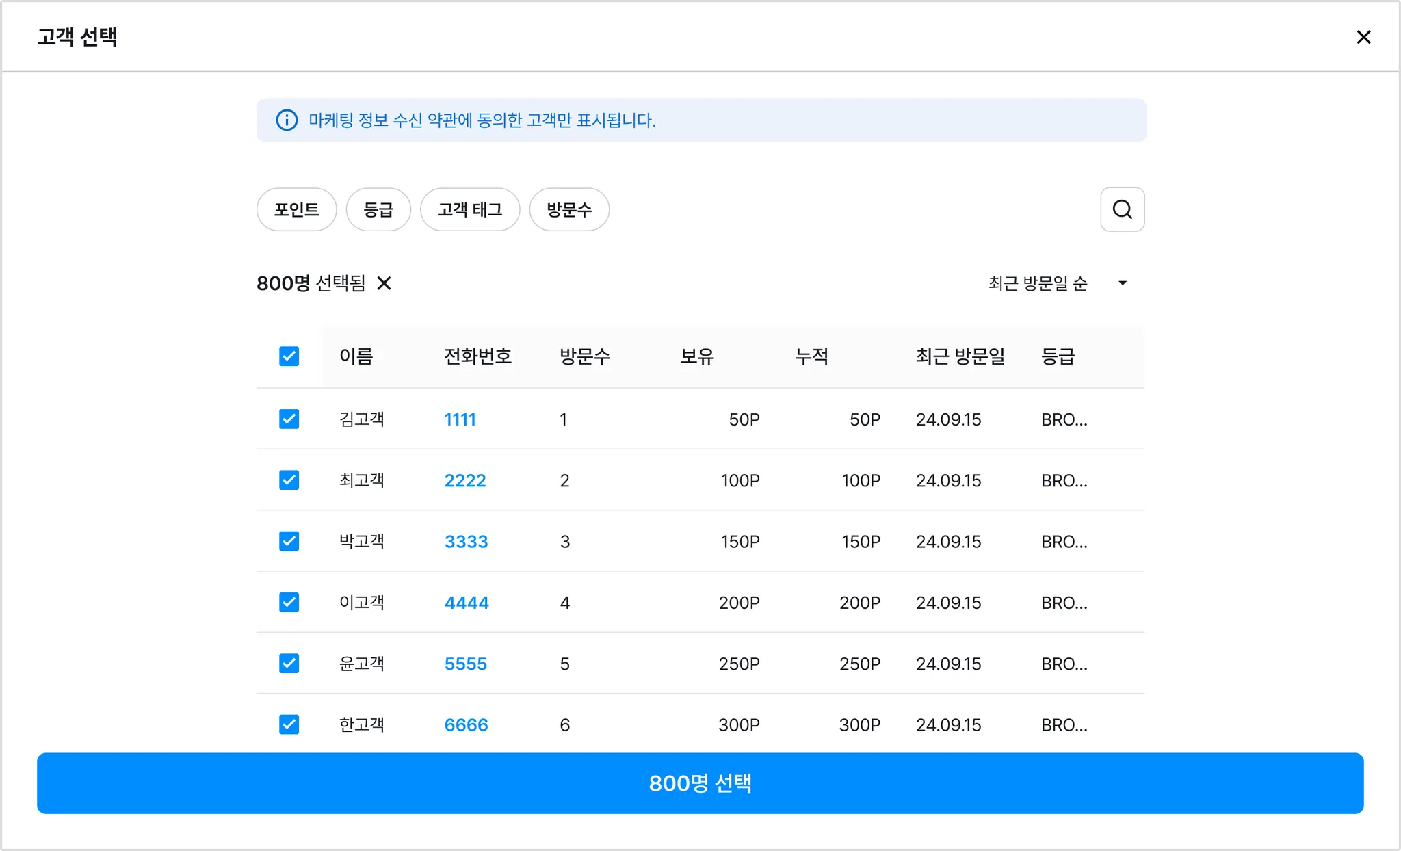1401x851 pixels.
Task: Click the 최근 방문일 column header
Action: pyautogui.click(x=960, y=356)
